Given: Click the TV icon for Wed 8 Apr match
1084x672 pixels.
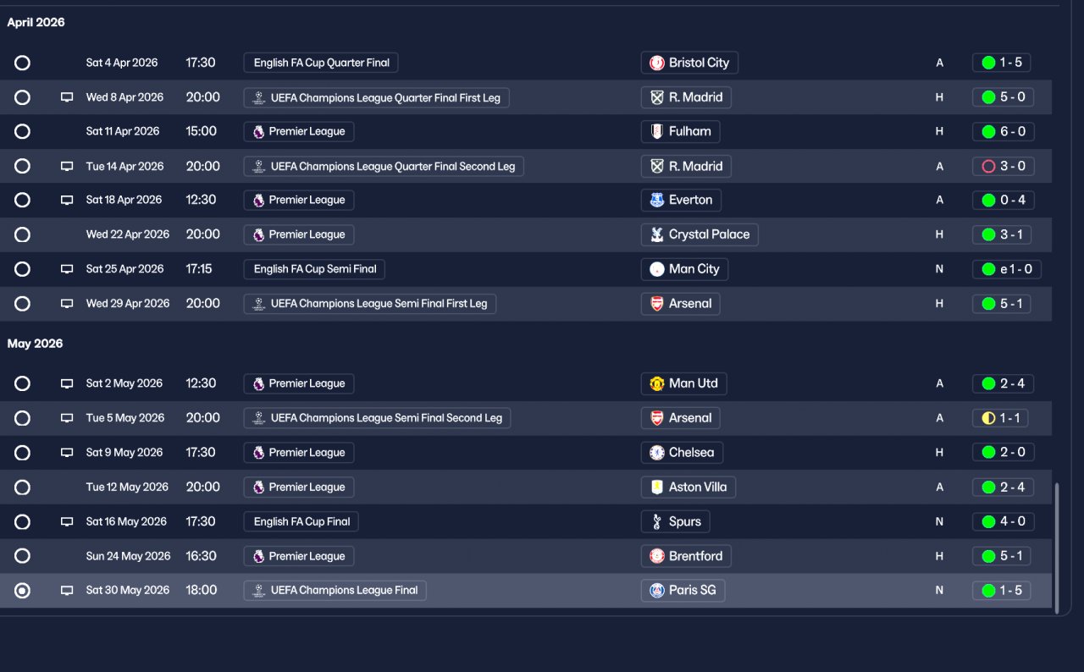Looking at the screenshot, I should click(x=67, y=97).
